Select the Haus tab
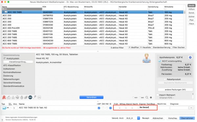The height and width of the screenshot is (122, 197). click(x=191, y=24)
